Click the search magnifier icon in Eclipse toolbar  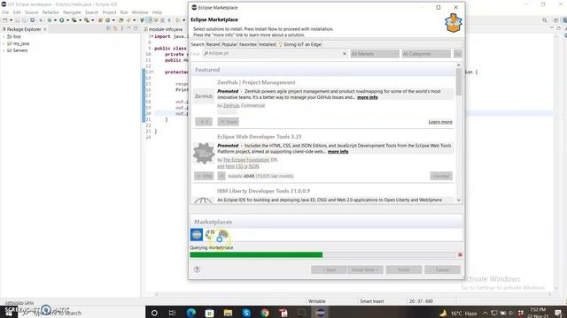point(545,20)
